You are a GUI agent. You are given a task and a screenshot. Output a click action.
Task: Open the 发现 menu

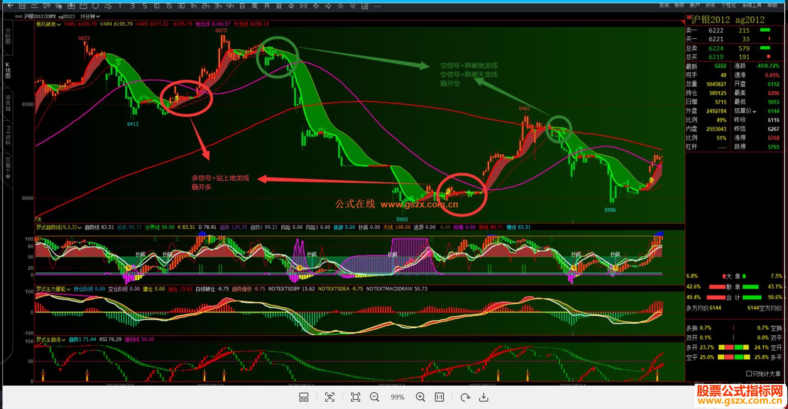(664, 5)
